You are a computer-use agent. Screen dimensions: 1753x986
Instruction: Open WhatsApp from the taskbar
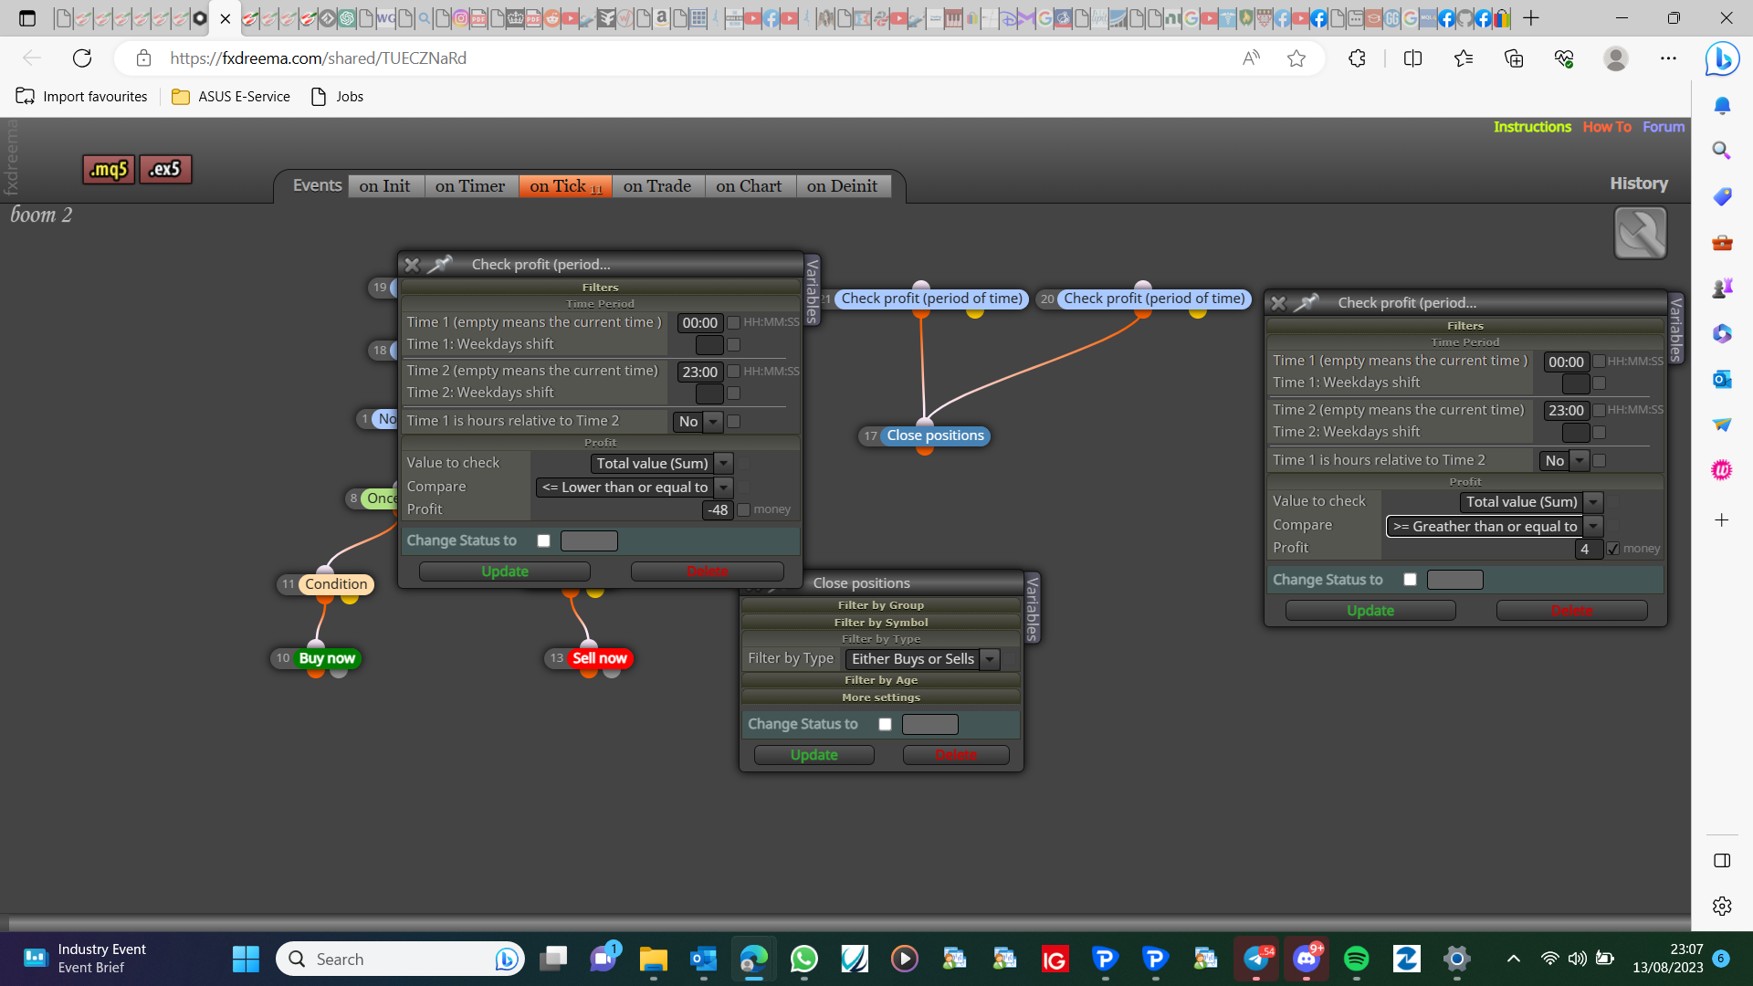tap(804, 959)
